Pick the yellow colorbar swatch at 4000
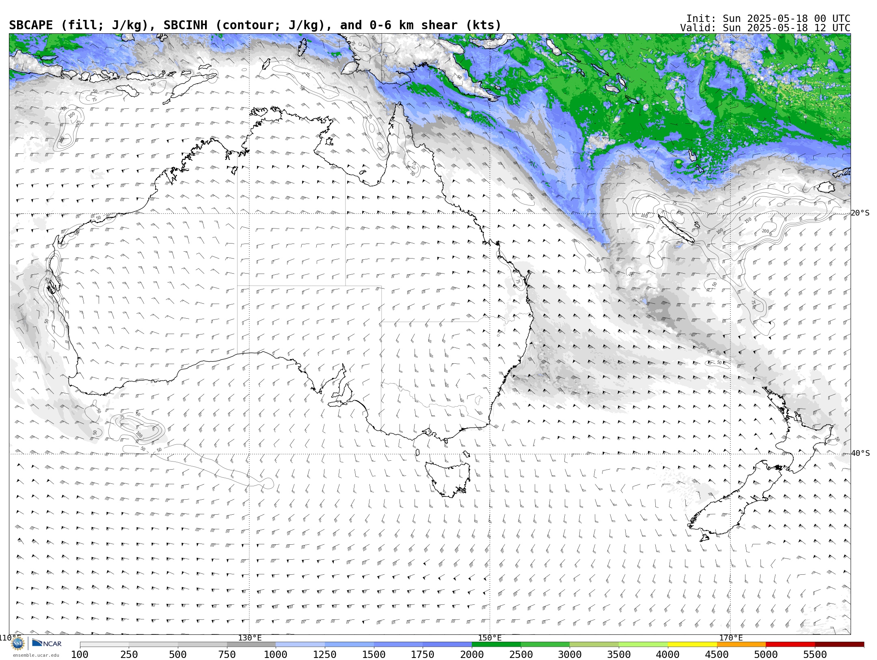Viewport: 877px width, 660px height. 692,645
